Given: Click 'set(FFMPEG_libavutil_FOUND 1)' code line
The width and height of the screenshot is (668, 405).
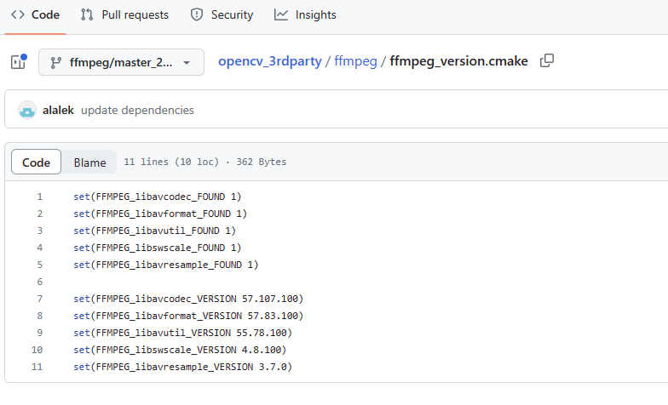Looking at the screenshot, I should click(x=155, y=231).
